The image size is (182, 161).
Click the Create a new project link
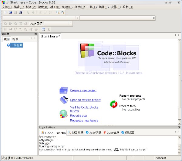(83, 90)
